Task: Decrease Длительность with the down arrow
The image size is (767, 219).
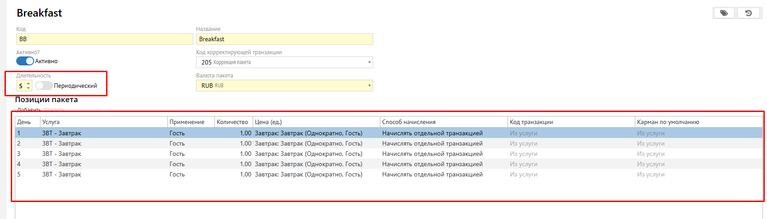Action: [28, 88]
